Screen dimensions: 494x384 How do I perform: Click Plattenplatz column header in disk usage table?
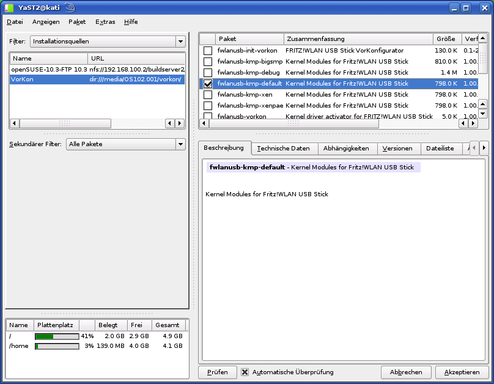pyautogui.click(x=56, y=325)
